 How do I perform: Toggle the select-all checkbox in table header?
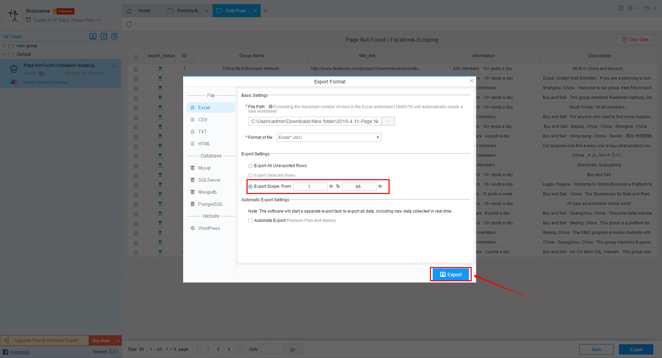click(136, 57)
